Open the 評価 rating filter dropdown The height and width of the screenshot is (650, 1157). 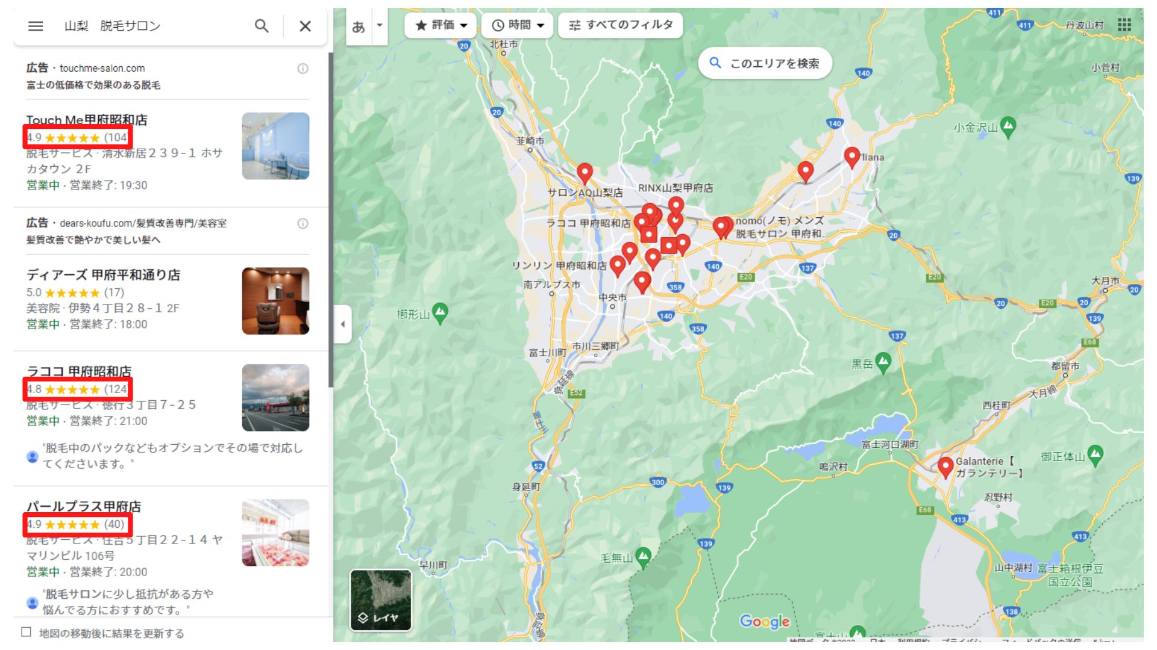[441, 25]
